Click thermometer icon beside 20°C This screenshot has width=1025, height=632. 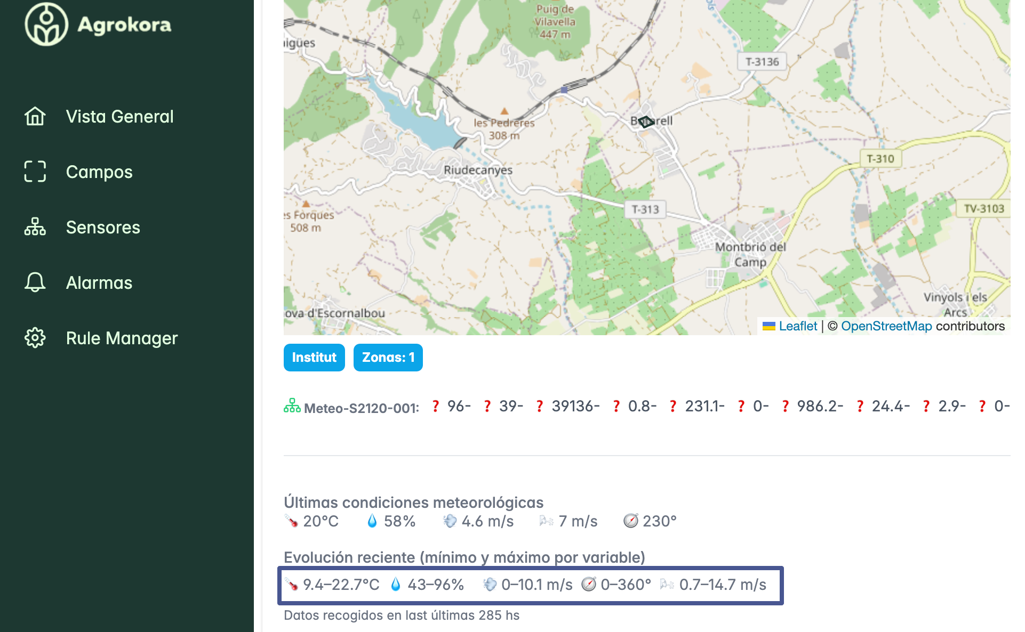click(291, 521)
